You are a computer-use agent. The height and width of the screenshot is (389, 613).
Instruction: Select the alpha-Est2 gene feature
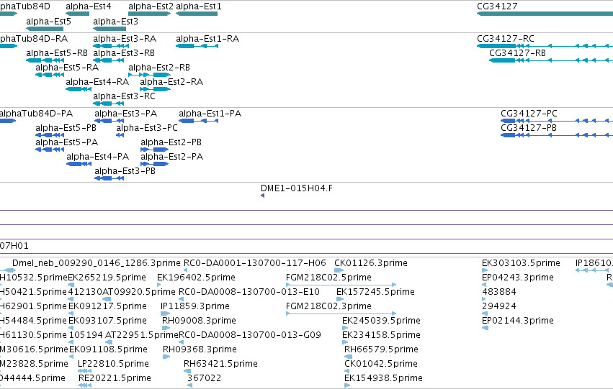click(x=150, y=14)
